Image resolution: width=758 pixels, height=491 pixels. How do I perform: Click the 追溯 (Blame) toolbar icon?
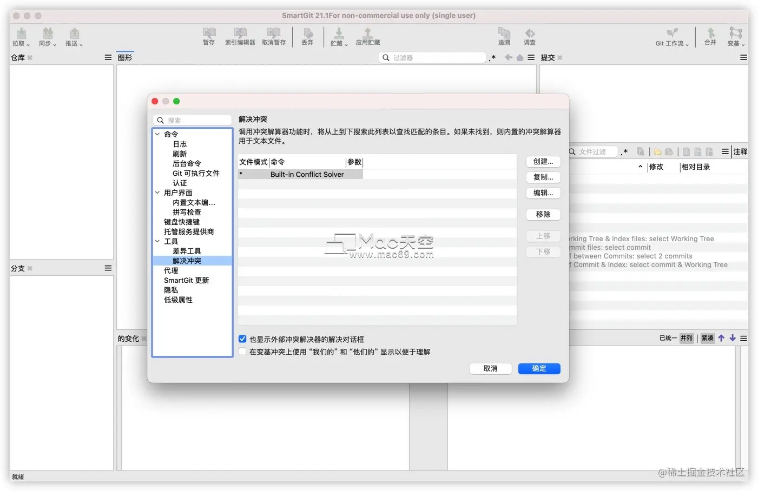tap(504, 33)
